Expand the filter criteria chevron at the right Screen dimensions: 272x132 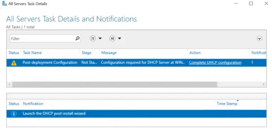pos(259,39)
